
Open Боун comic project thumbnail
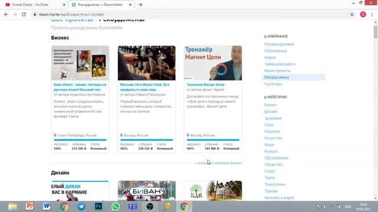pos(80,63)
